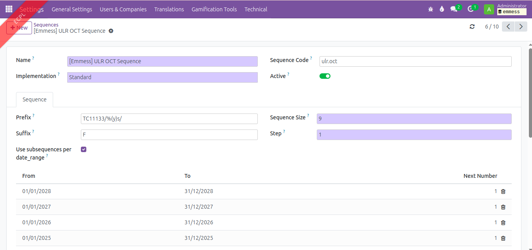Open the apps grid home menu

pos(9,9)
